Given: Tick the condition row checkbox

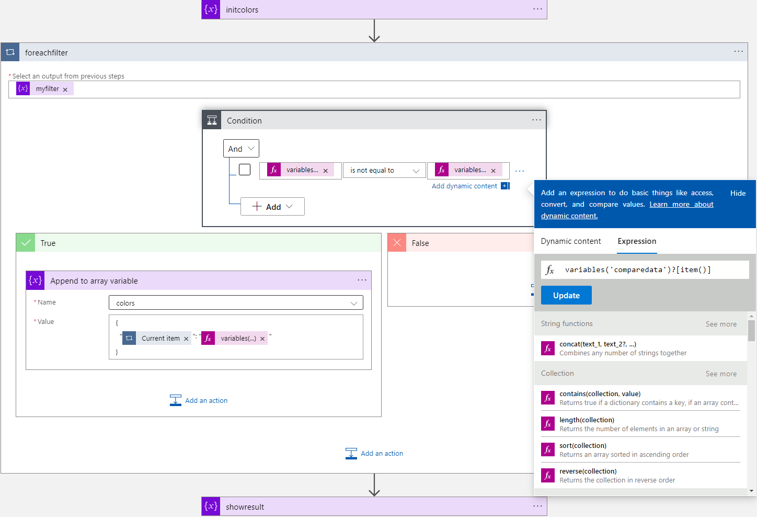Looking at the screenshot, I should 245,170.
